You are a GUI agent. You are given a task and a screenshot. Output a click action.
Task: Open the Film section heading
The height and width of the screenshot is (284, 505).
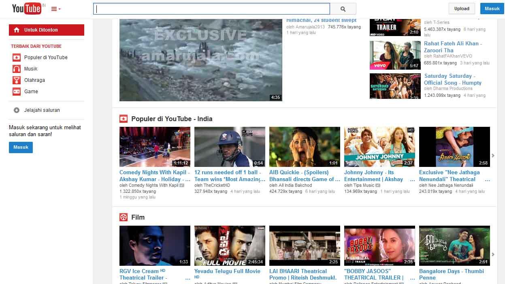138,218
